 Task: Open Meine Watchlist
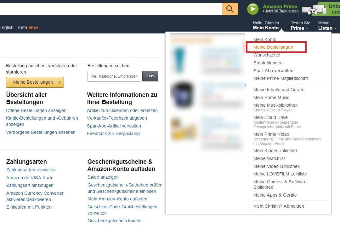(x=269, y=158)
